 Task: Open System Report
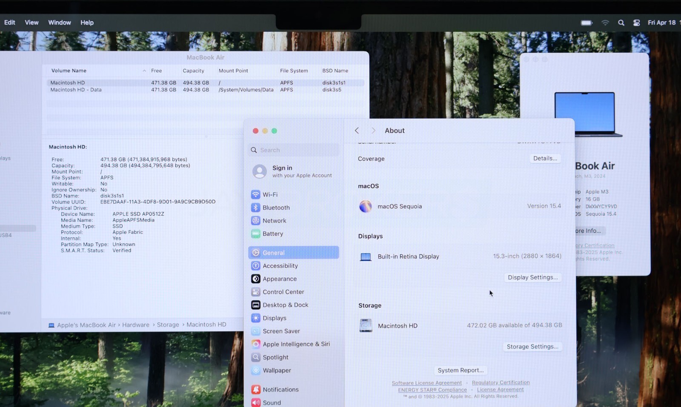(461, 370)
